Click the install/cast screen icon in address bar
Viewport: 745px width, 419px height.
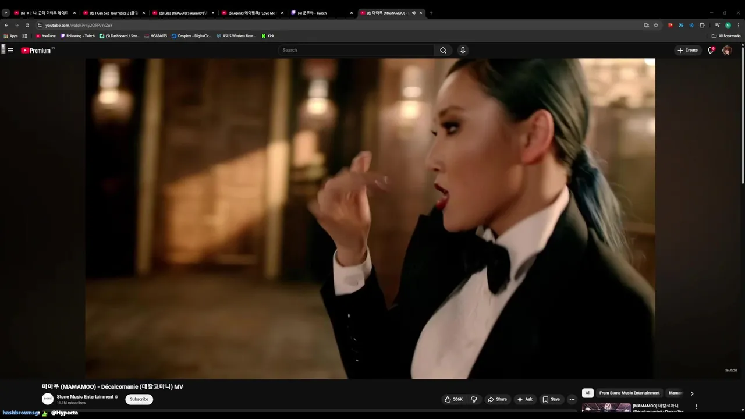tap(646, 25)
